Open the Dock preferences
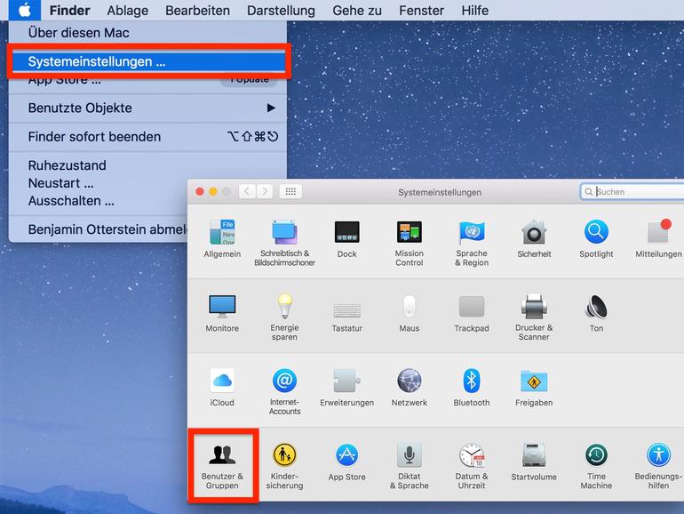The height and width of the screenshot is (514, 684). coord(346,238)
